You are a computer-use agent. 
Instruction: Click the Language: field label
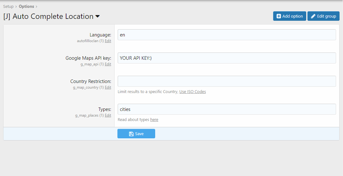(x=100, y=35)
